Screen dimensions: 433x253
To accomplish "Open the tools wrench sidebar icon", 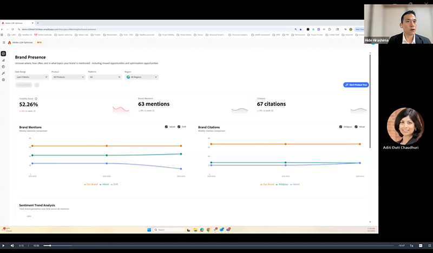I will (3, 73).
